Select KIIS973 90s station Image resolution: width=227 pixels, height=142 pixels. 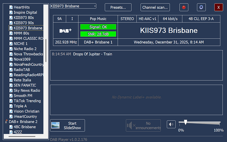24,23
